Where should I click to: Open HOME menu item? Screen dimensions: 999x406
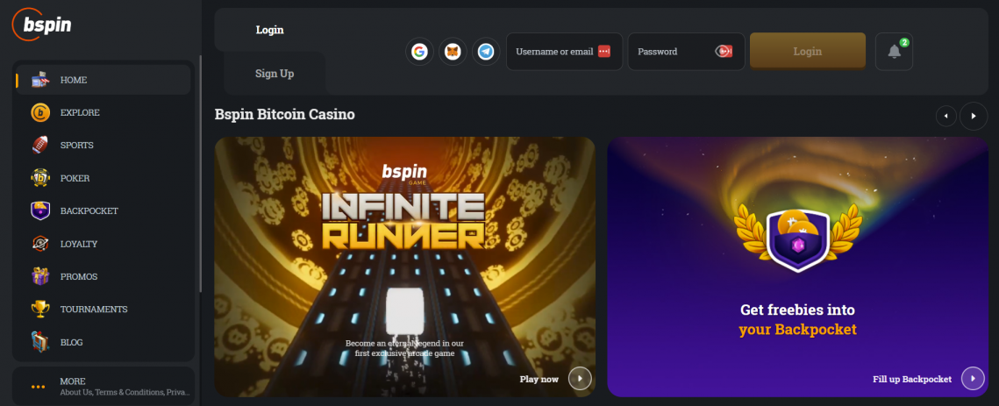(103, 80)
